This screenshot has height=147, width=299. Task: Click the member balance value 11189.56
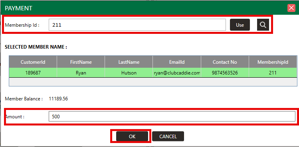coord(58,99)
